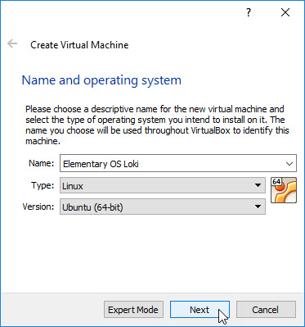Cancel the virtual machine creation
The height and width of the screenshot is (327, 305).
(266, 310)
